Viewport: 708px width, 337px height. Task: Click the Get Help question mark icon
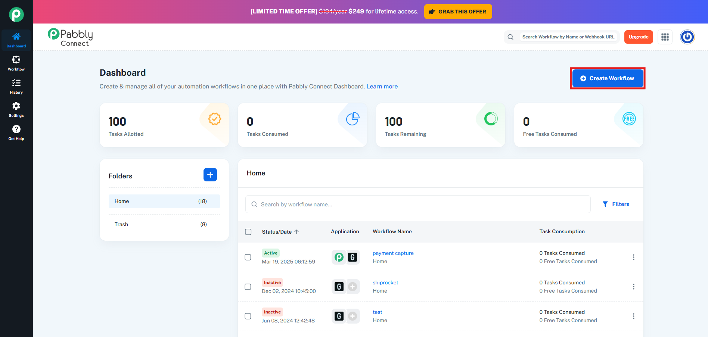16,130
